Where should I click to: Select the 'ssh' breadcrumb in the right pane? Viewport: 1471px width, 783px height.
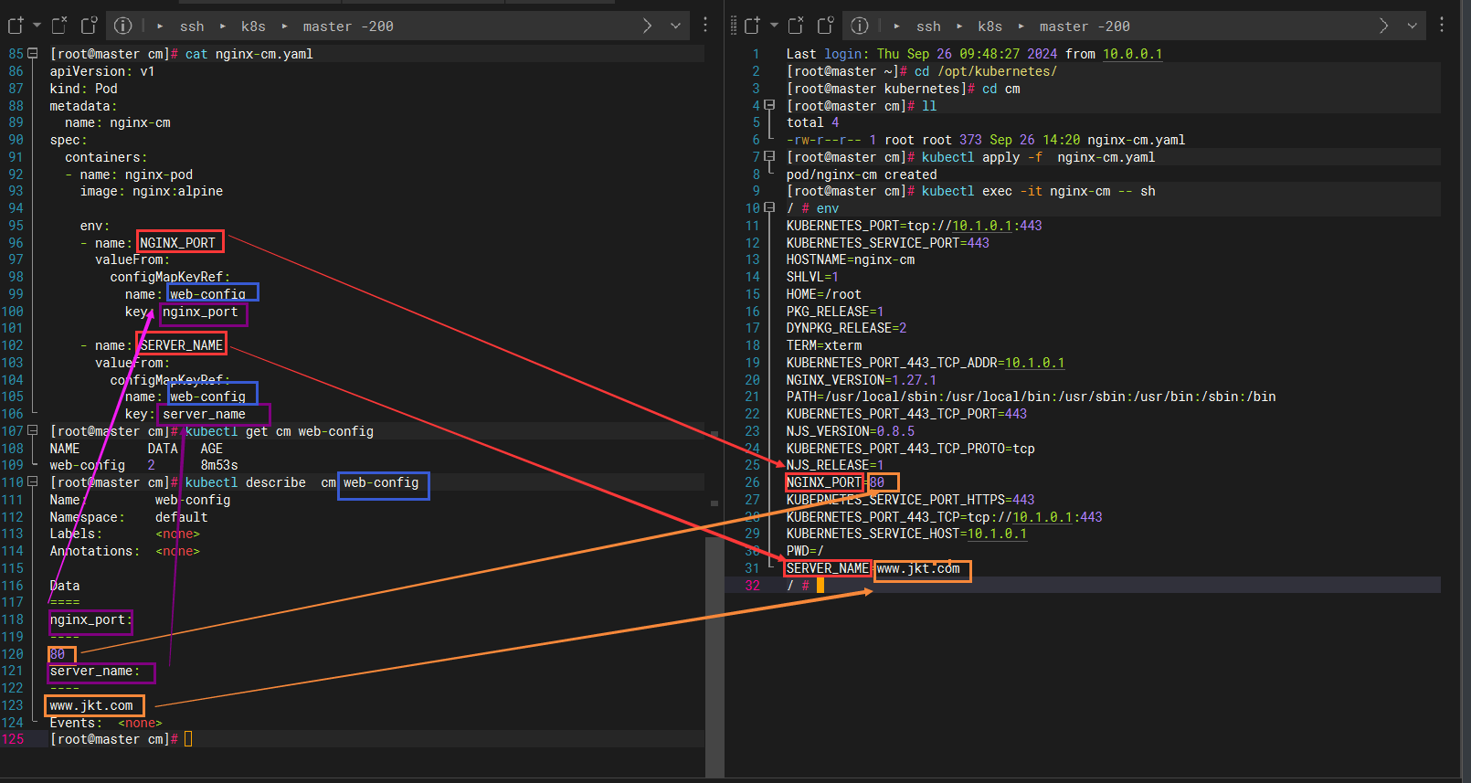pyautogui.click(x=928, y=26)
